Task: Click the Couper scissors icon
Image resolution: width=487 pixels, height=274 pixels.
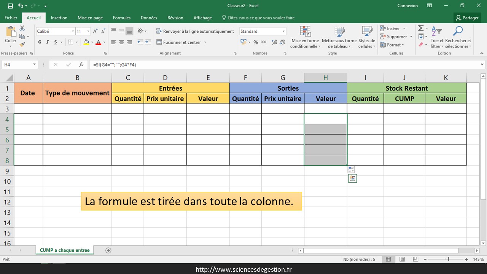Action: [x=22, y=29]
